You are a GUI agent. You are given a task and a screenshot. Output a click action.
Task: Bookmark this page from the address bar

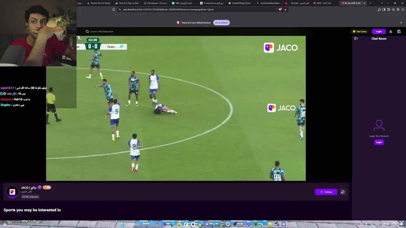tap(114, 9)
